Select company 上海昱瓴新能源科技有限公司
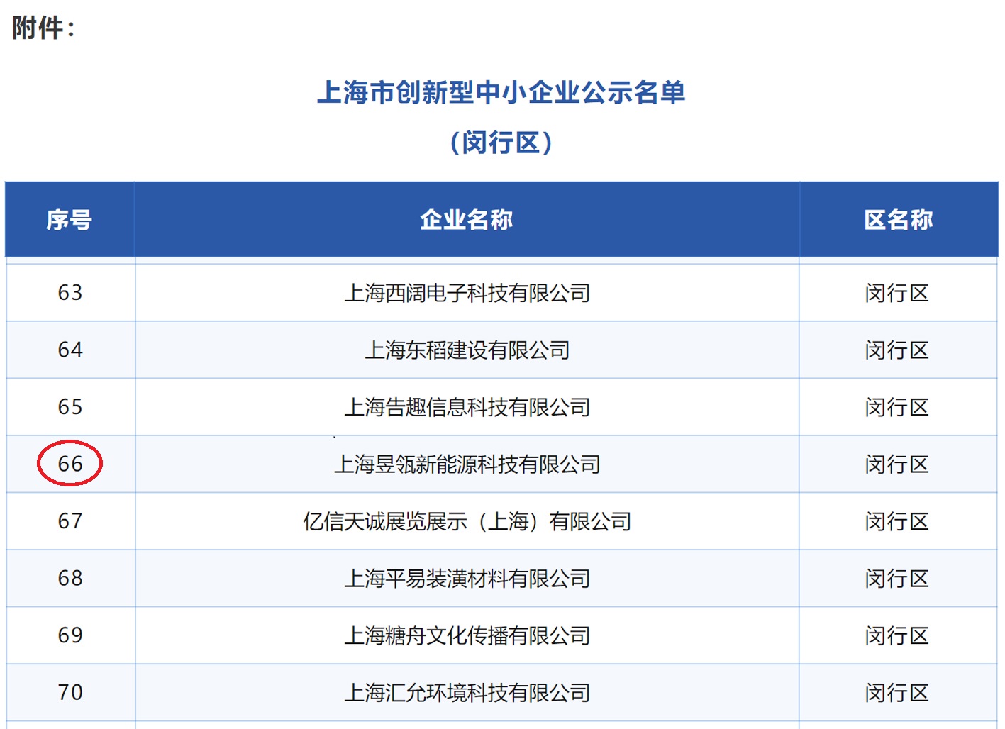Viewport: 1005px width, 729px height. click(x=467, y=464)
